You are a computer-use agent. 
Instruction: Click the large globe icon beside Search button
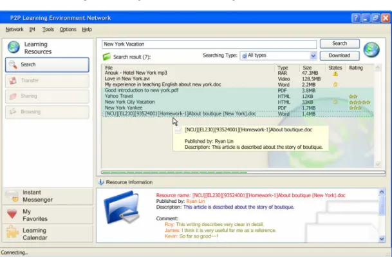click(371, 50)
